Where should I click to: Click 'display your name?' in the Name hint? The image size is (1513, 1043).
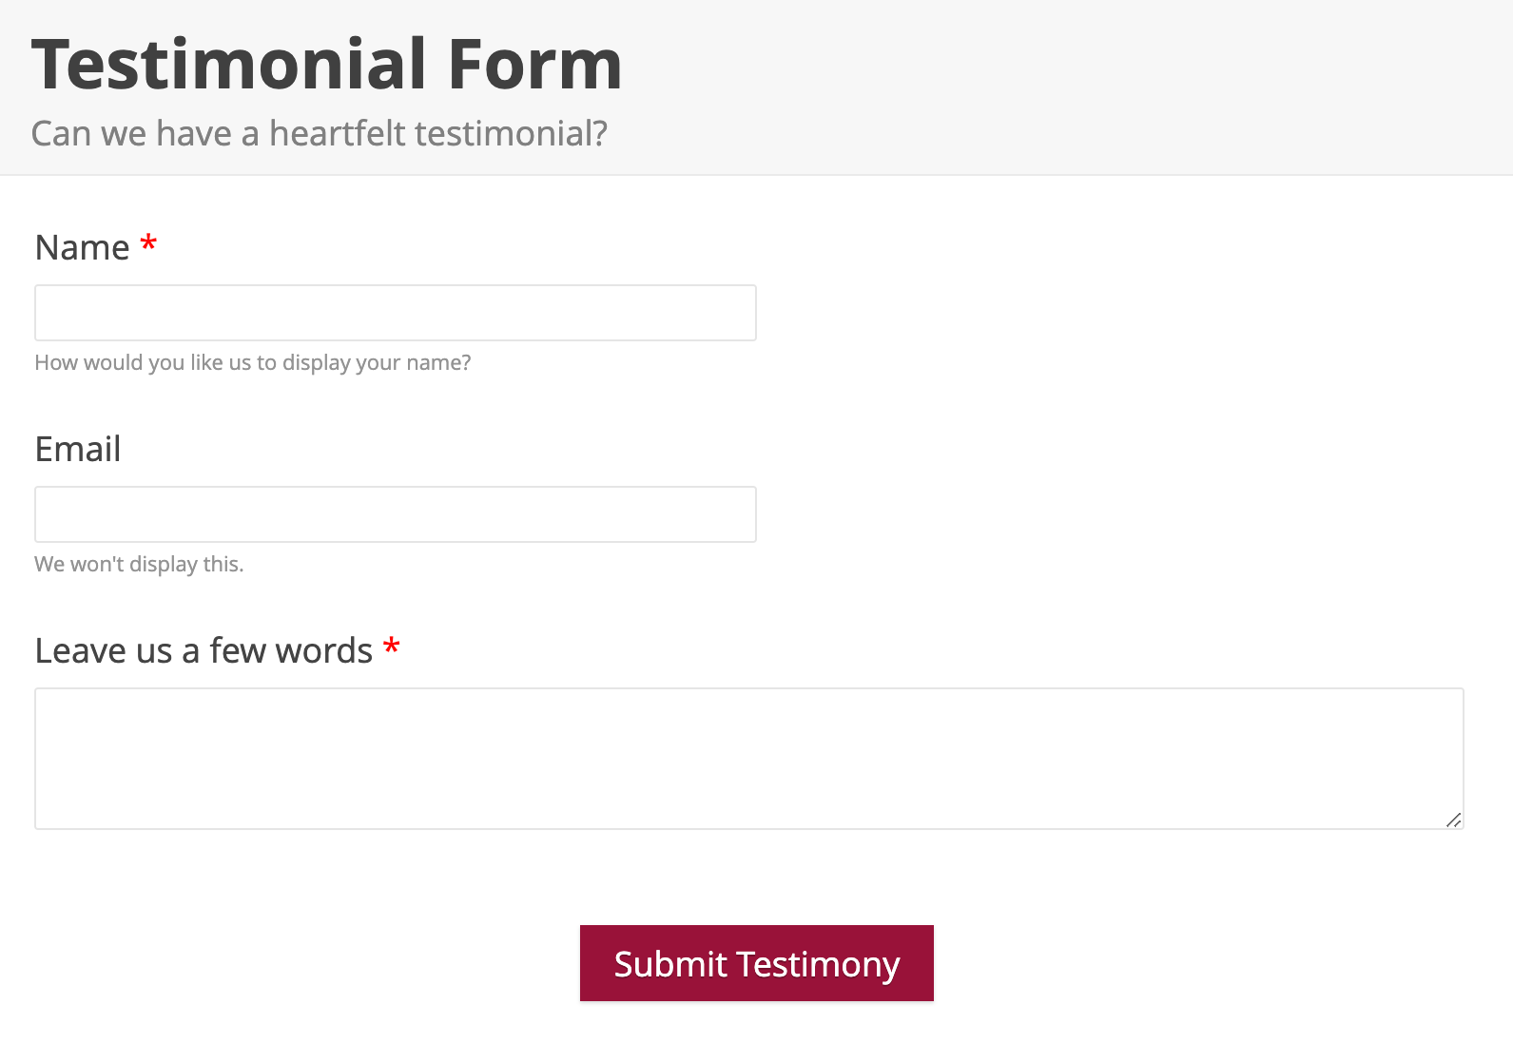pyautogui.click(x=377, y=362)
